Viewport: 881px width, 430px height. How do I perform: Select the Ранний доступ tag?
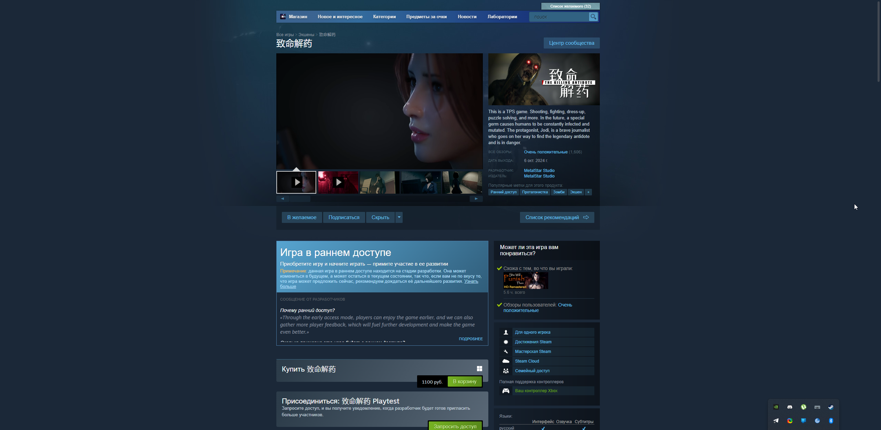point(503,192)
